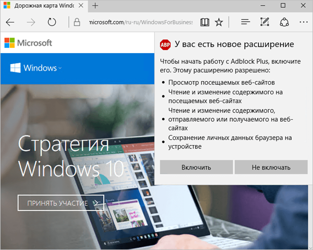Minimize the Edge browser window

click(263, 6)
